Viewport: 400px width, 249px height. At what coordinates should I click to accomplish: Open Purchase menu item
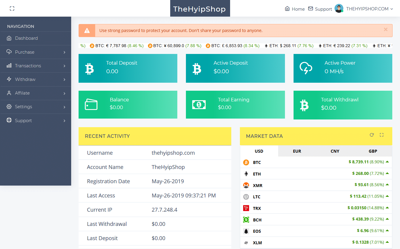pyautogui.click(x=36, y=52)
